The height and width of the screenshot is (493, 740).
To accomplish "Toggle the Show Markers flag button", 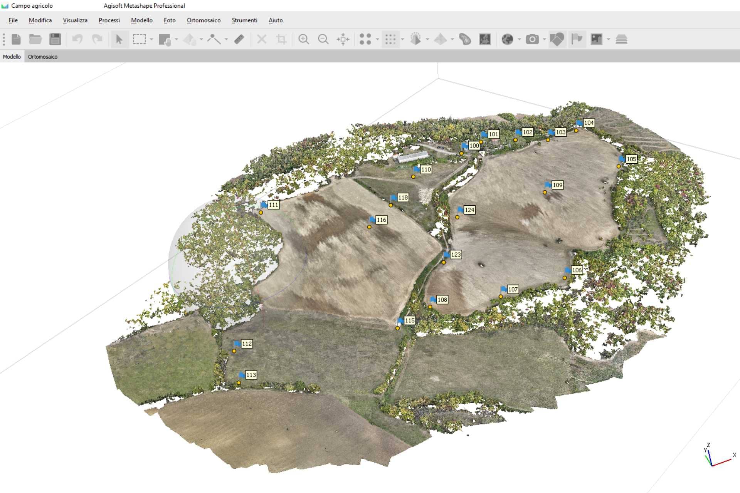I will [x=577, y=39].
